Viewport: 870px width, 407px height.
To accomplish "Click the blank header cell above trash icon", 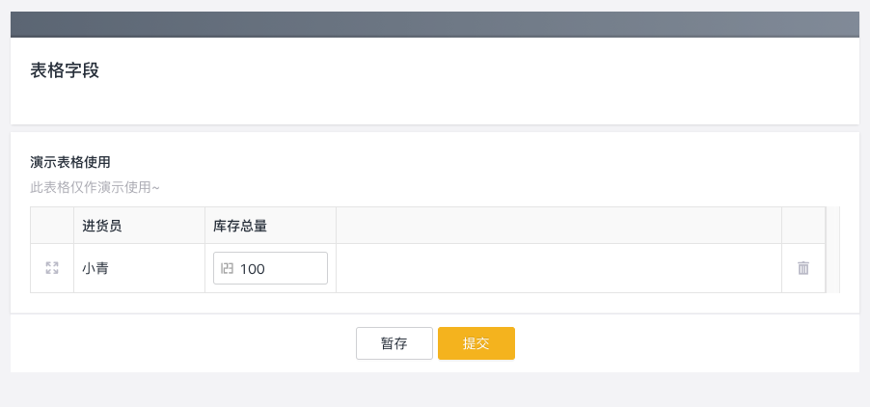I will 802,226.
